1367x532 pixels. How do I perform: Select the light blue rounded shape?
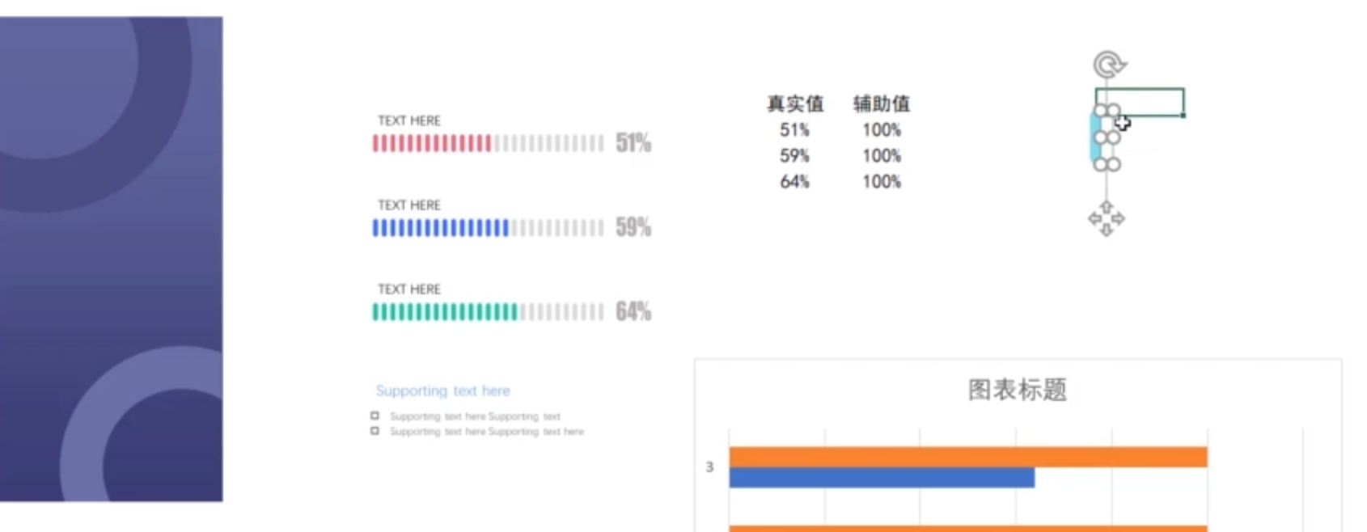tap(1094, 137)
